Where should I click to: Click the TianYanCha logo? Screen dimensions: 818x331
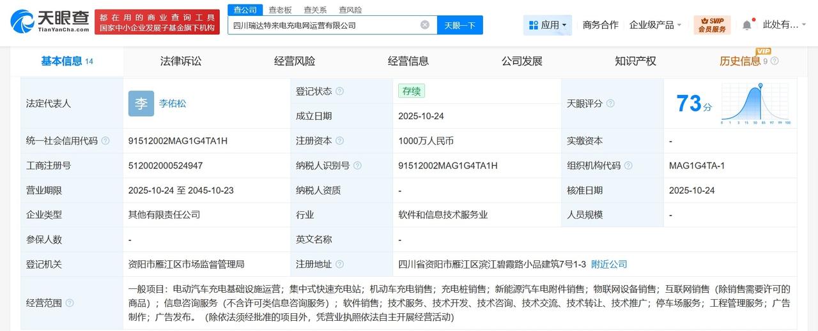pos(49,21)
